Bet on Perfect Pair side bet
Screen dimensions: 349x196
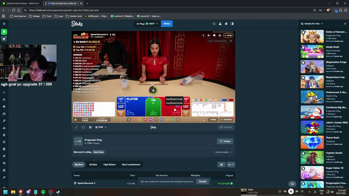(121, 112)
